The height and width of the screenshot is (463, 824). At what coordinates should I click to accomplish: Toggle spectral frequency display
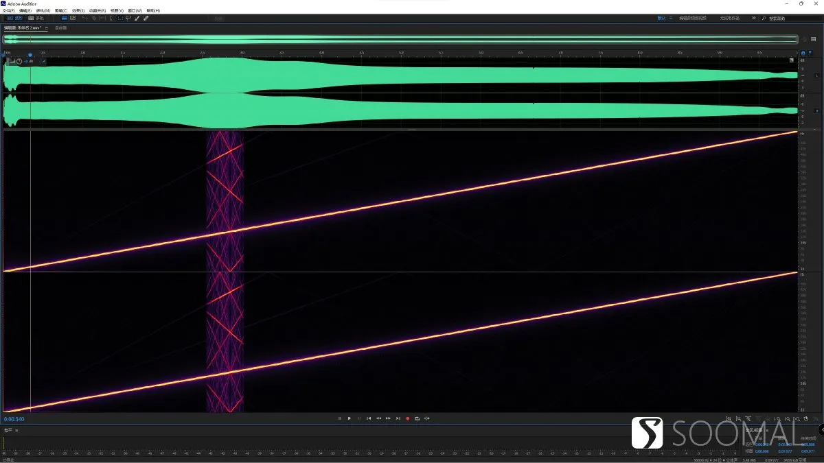pyautogui.click(x=65, y=18)
